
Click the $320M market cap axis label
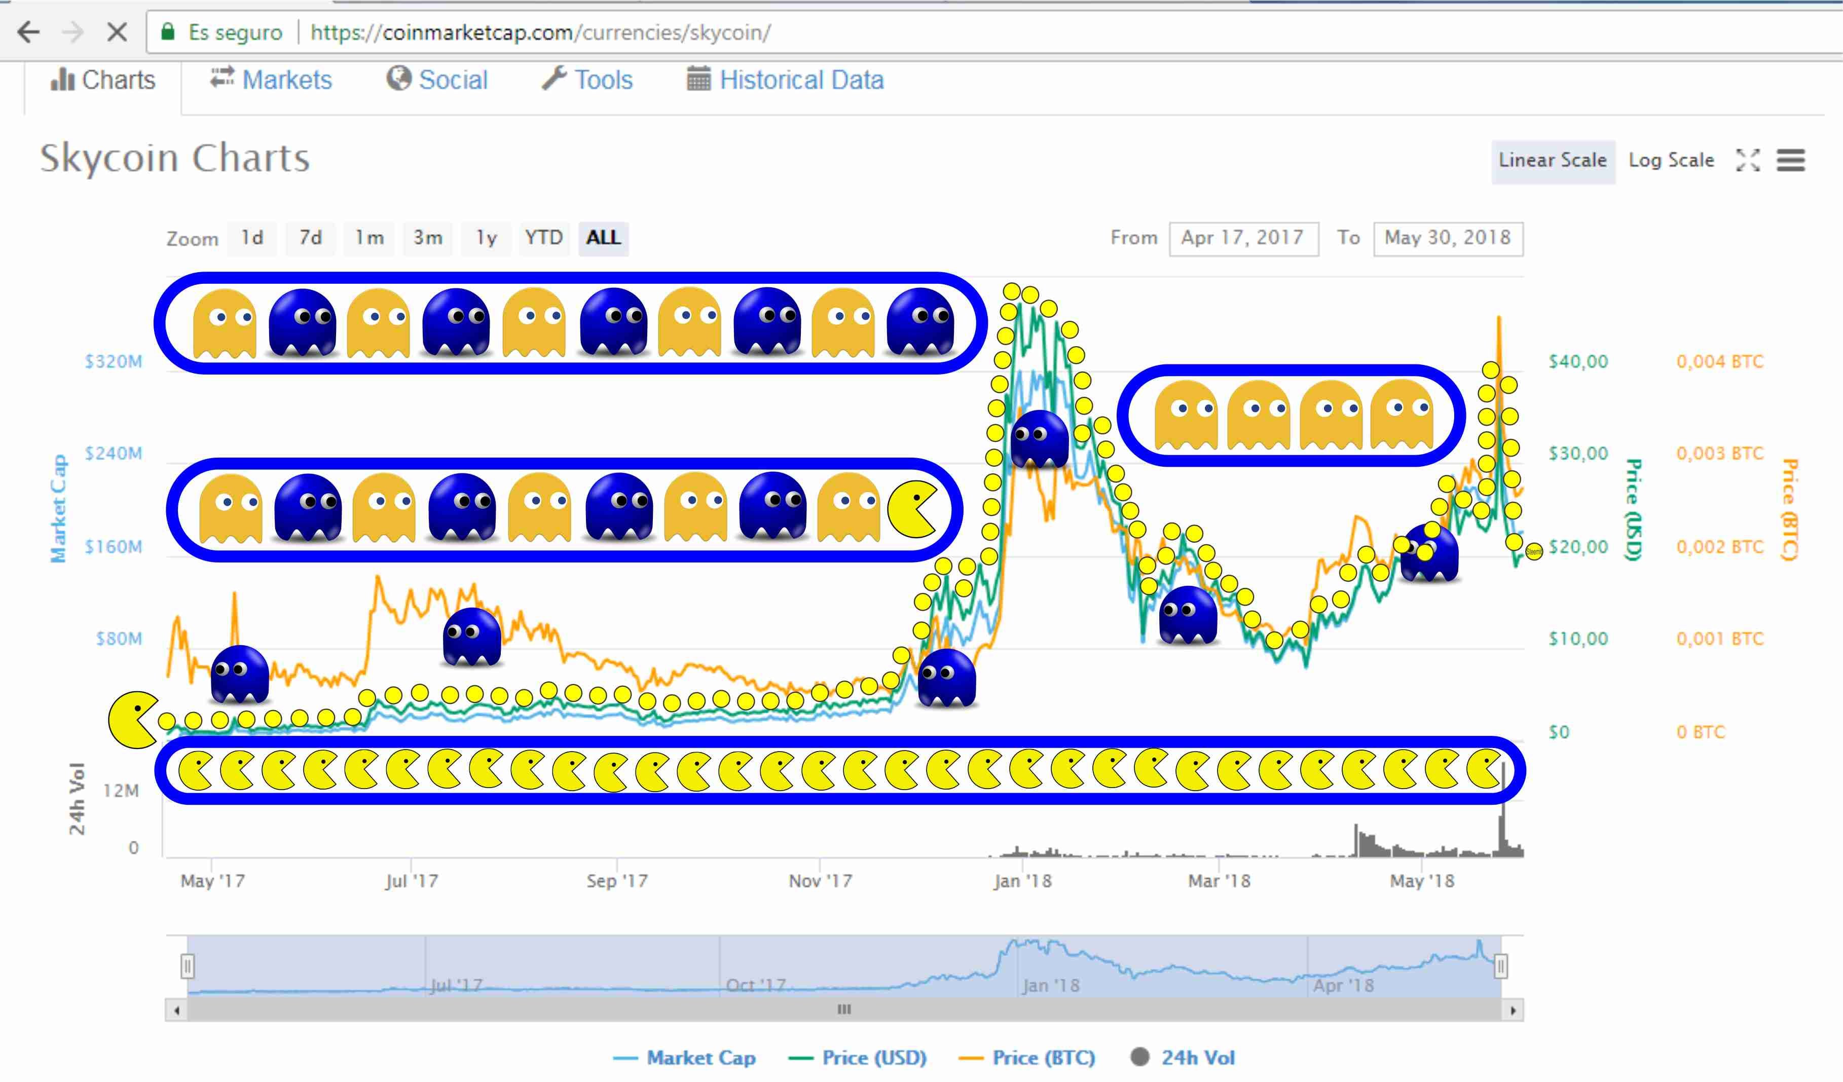(114, 362)
